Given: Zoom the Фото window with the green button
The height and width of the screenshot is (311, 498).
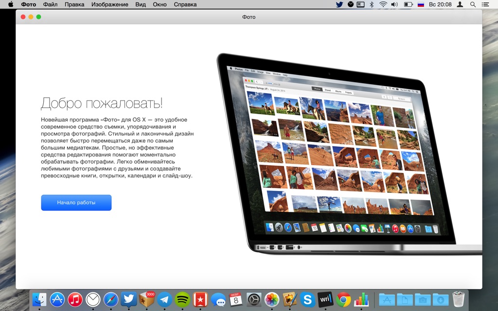Looking at the screenshot, I should (x=38, y=17).
